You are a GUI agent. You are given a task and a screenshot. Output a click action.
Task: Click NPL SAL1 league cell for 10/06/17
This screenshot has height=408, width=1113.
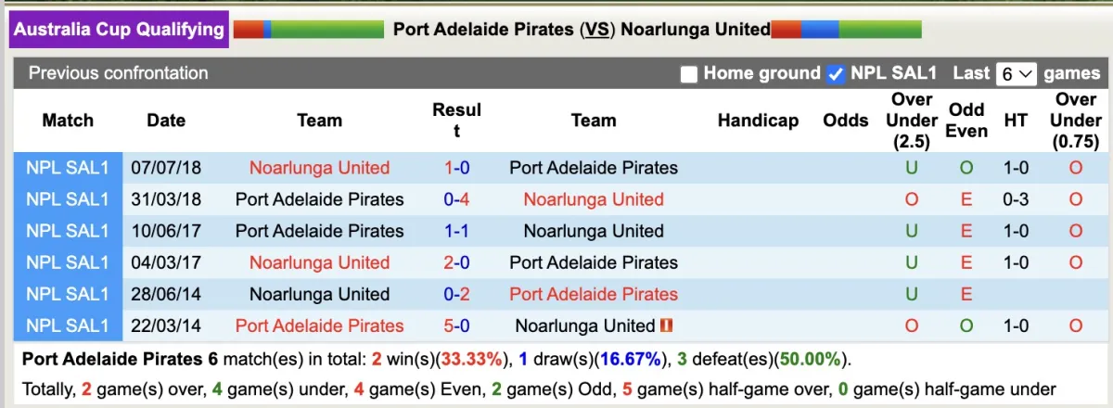pyautogui.click(x=68, y=231)
